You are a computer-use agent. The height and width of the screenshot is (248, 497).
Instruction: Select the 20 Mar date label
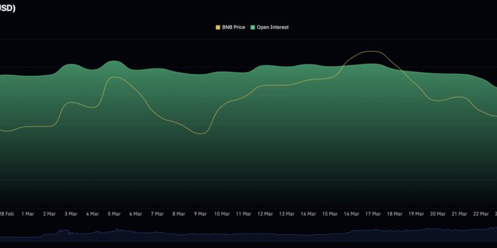437,214
